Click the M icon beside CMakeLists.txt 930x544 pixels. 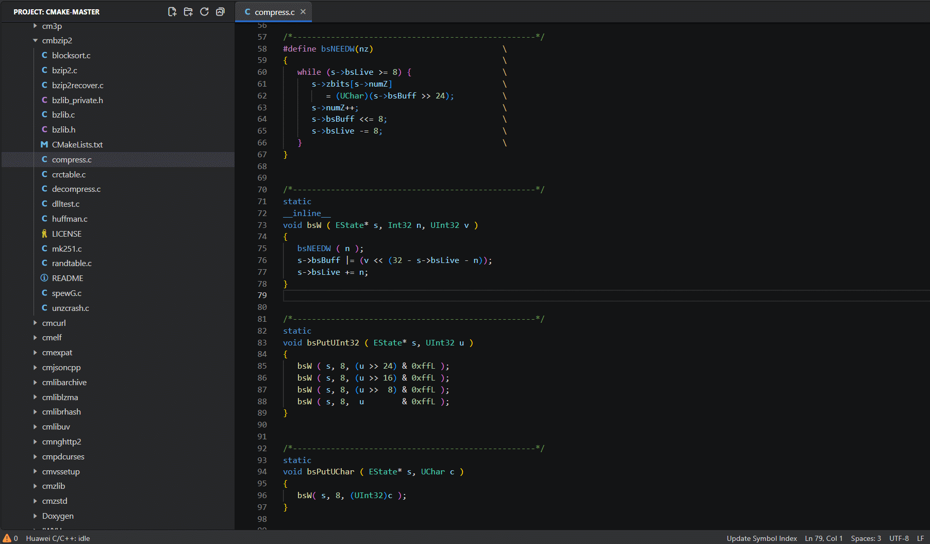[x=44, y=144]
